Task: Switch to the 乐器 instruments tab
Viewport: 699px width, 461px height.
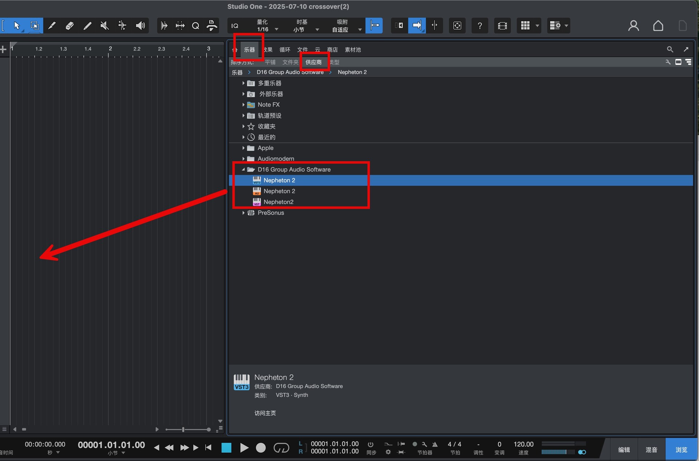Action: coord(249,50)
